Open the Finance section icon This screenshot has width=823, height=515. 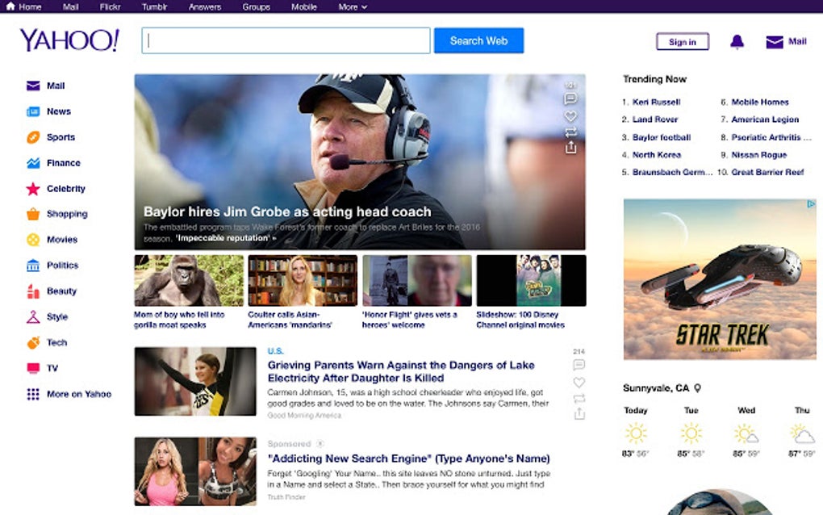[x=32, y=162]
